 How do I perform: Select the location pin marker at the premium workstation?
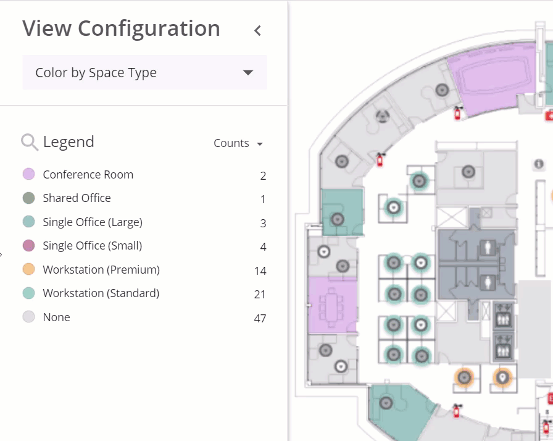coord(502,376)
